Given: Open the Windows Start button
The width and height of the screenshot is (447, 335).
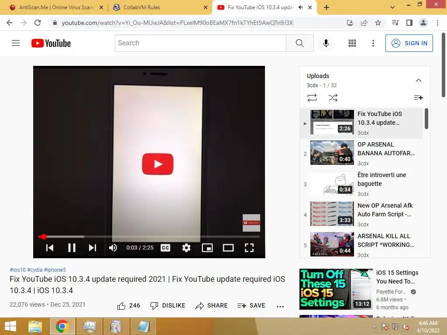Looking at the screenshot, I should 10,326.
